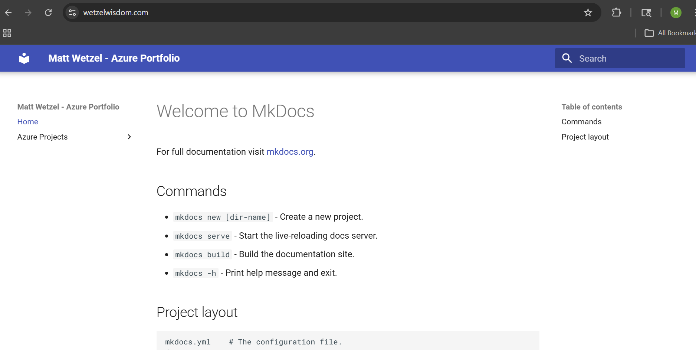Open the tab search icon in toolbar
This screenshot has width=696, height=350.
(646, 13)
